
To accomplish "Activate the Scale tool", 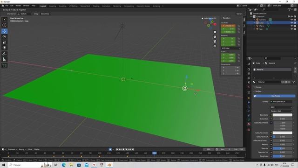I will click(4, 42).
